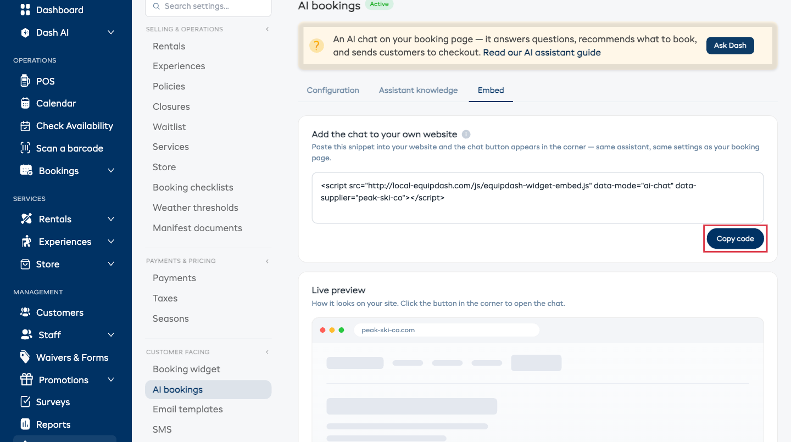The width and height of the screenshot is (791, 442).
Task: Click inside the embed script code box
Action: point(538,198)
